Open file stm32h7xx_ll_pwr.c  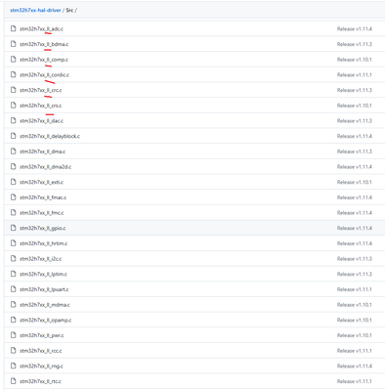(42, 335)
